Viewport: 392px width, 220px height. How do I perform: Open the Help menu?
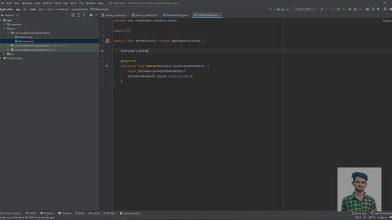coord(100,3)
